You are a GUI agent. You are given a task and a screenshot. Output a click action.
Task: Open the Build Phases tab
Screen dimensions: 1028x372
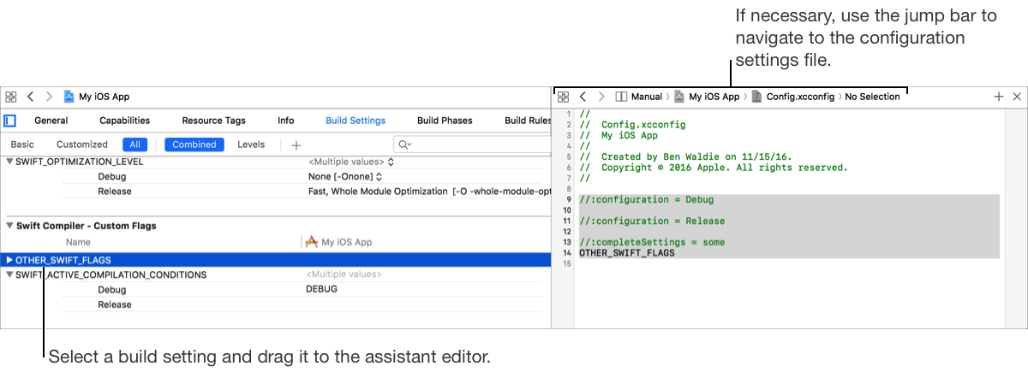[445, 121]
